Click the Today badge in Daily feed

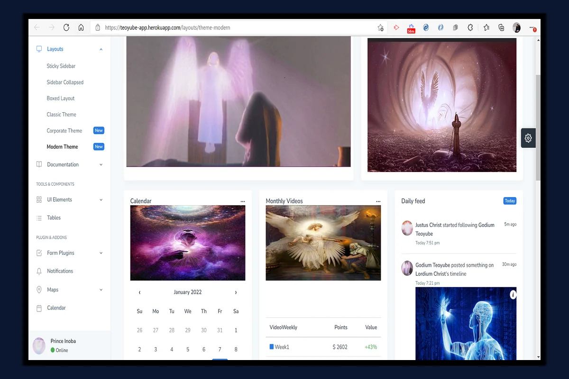click(x=510, y=201)
